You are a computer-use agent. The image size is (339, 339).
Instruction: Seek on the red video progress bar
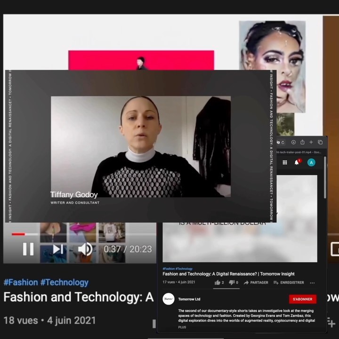18,234
